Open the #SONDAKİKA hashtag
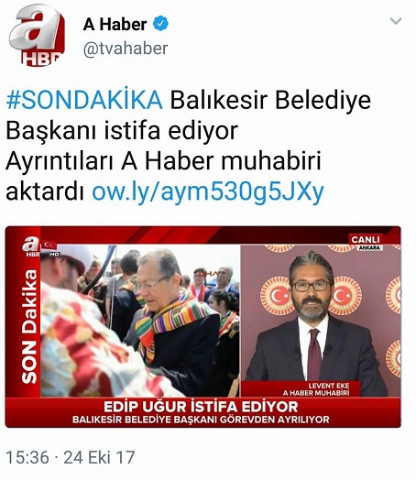 (x=84, y=100)
